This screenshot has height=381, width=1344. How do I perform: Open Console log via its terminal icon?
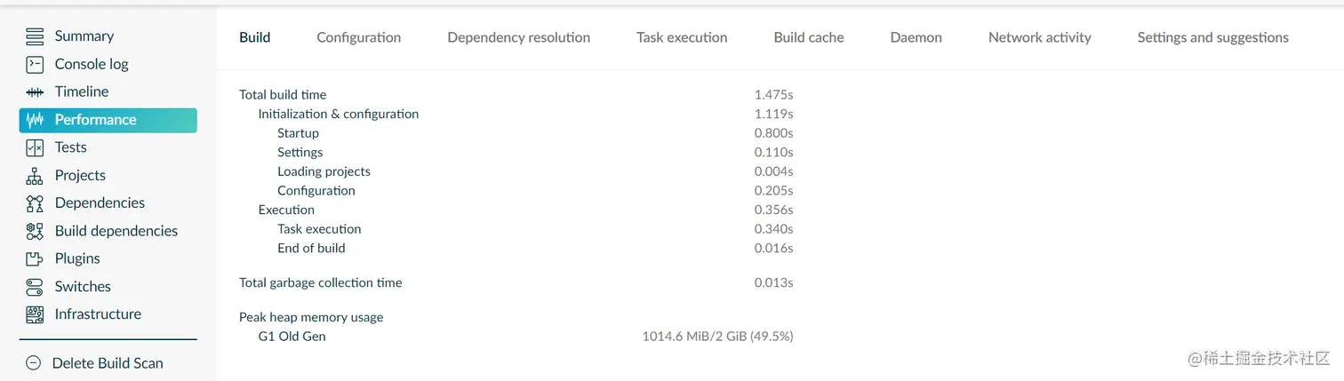point(35,64)
